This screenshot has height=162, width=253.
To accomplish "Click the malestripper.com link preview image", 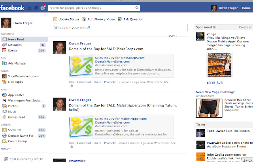I will [x=81, y=127].
